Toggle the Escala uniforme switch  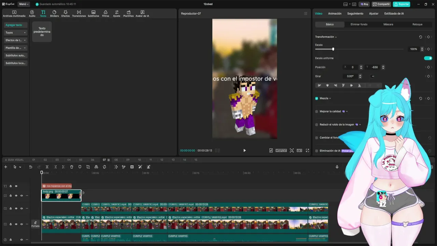click(x=428, y=58)
